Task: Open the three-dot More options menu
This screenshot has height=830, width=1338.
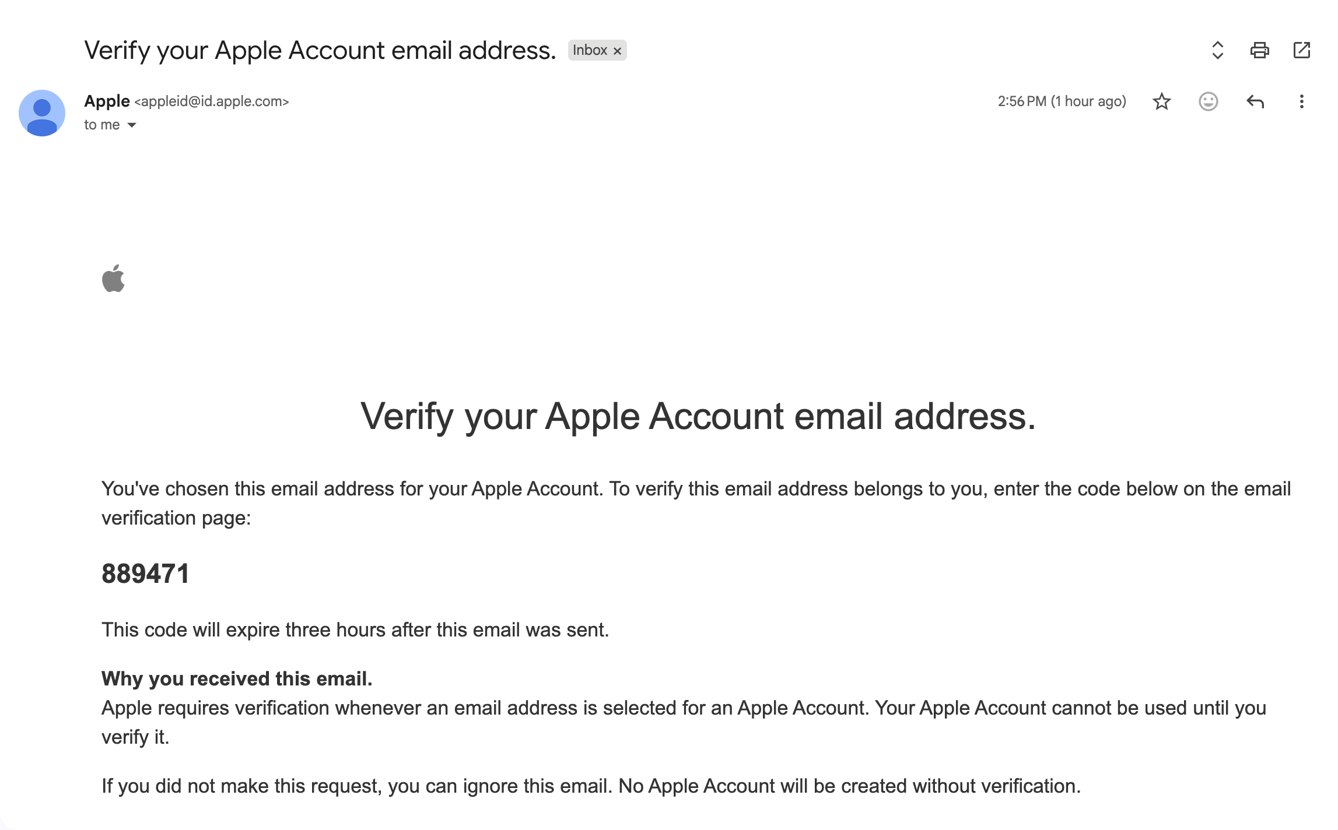Action: pos(1301,101)
